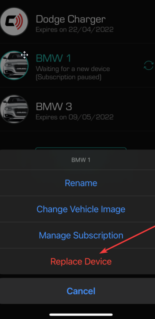Tap the sync arrows icon next to BMW 1

[148, 66]
